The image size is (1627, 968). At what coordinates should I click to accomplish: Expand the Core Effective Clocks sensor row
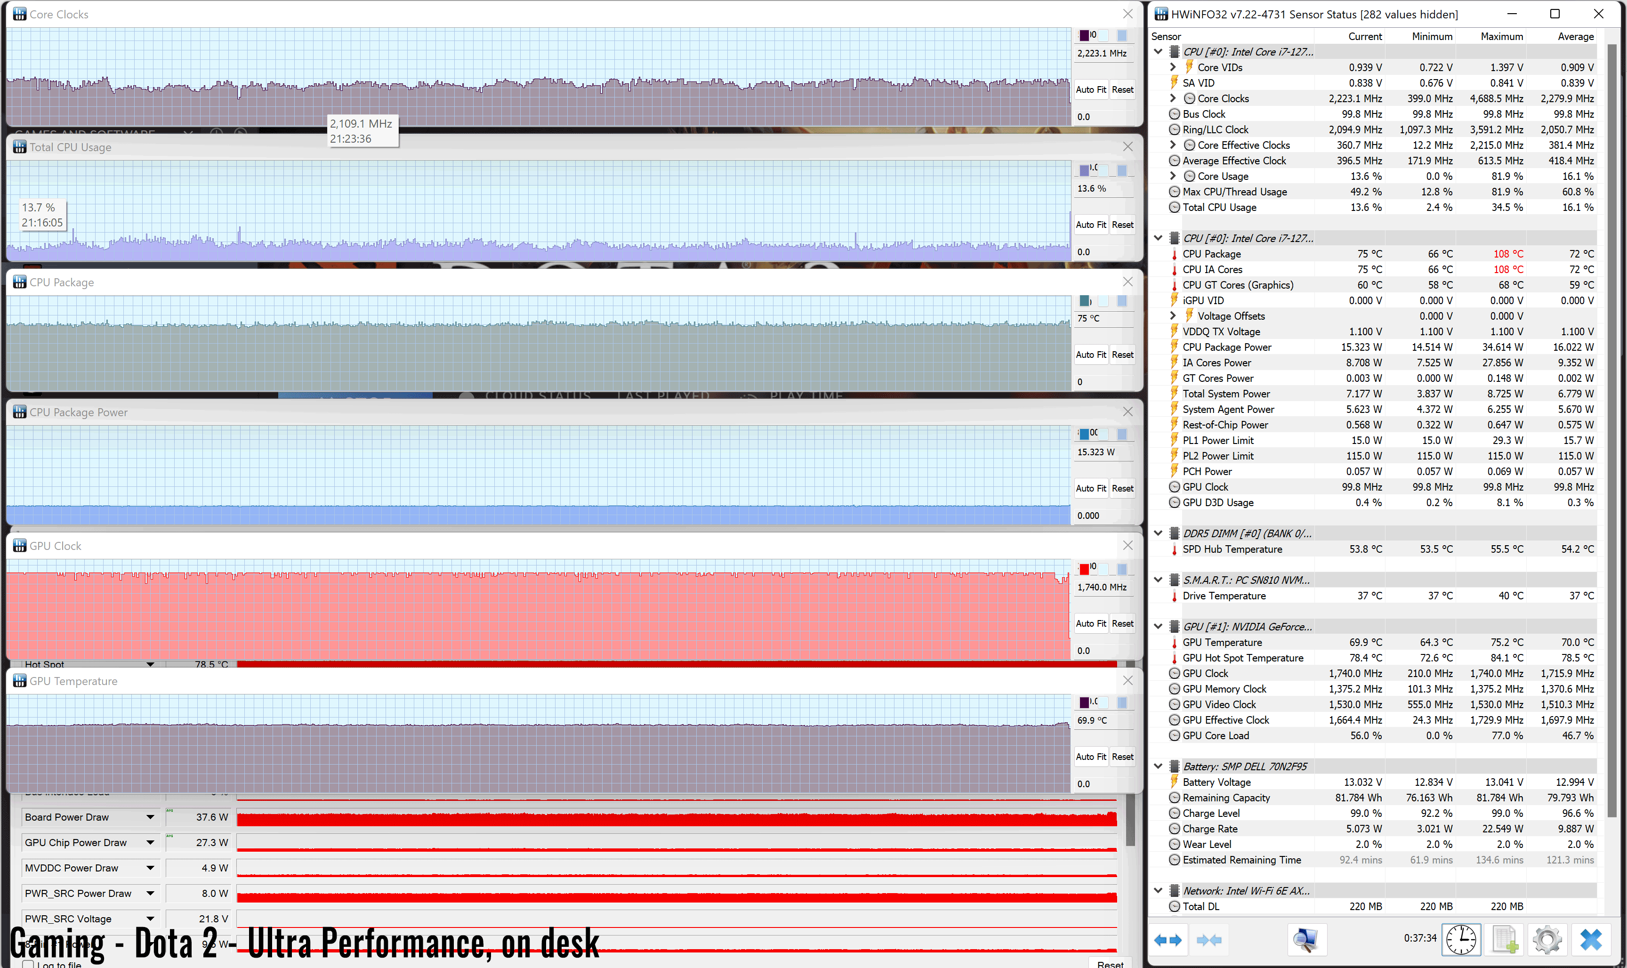click(1173, 145)
